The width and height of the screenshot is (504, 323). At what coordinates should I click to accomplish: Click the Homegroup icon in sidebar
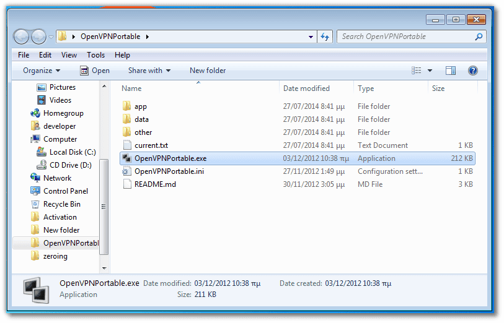[x=35, y=113]
